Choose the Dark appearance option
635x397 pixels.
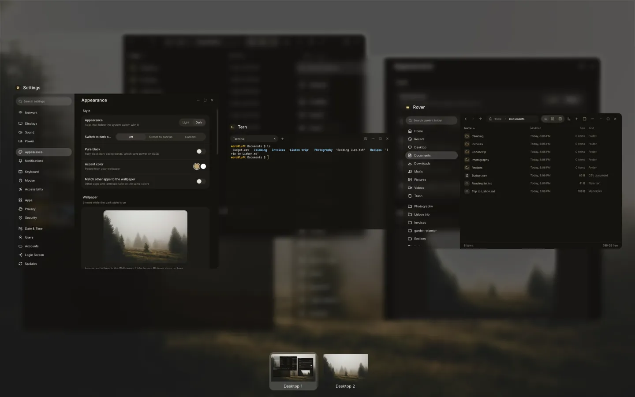(x=199, y=122)
